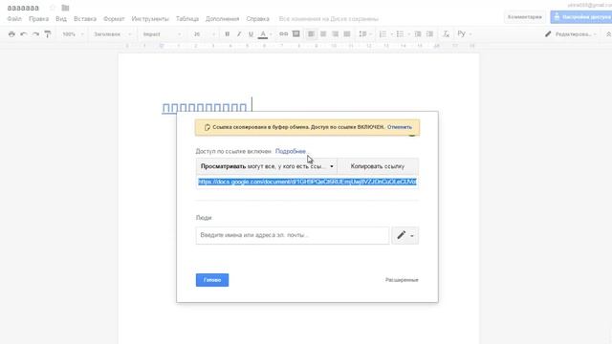Click the insert comment icon
Viewport: 612px width, 344px height.
click(296, 34)
